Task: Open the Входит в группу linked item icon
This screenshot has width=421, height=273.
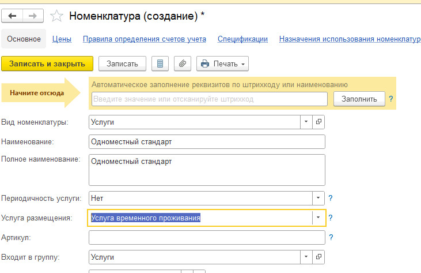Action: pyautogui.click(x=318, y=257)
